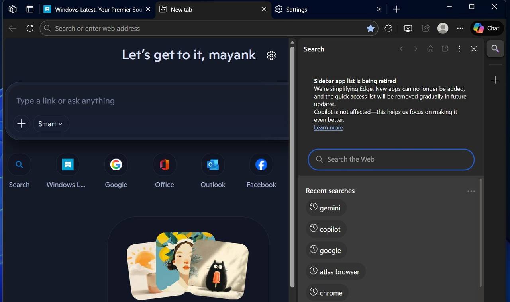This screenshot has width=510, height=302.
Task: Open the Settings and more ellipsis menu
Action: (x=460, y=28)
